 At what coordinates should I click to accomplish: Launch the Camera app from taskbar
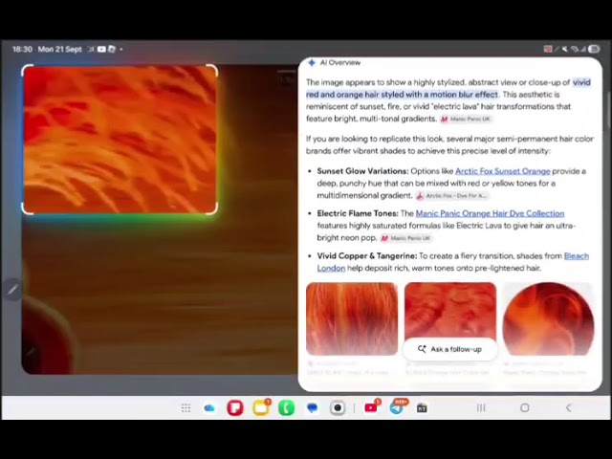click(338, 408)
